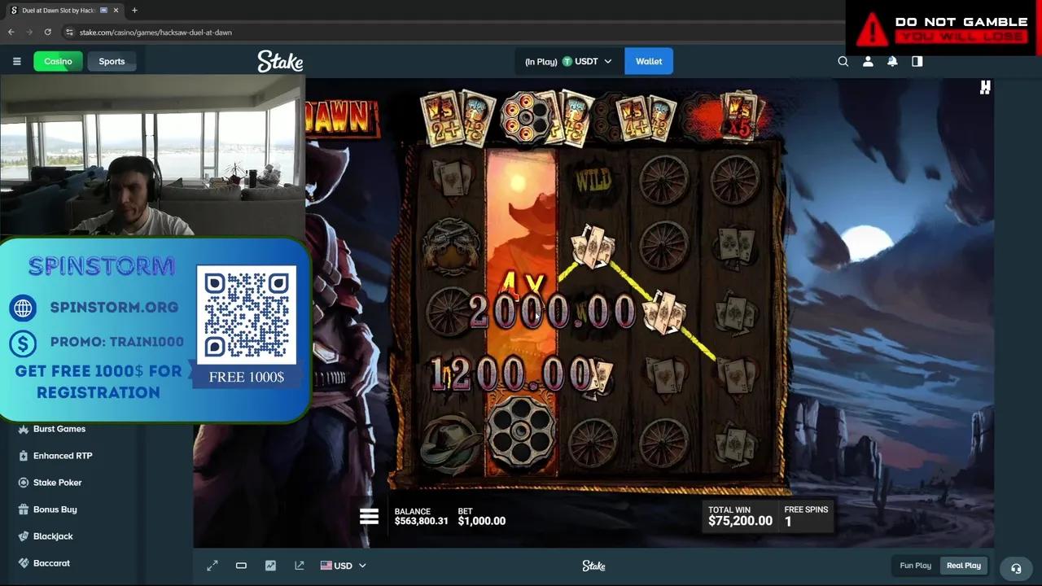Open a new browser tab
This screenshot has height=586, width=1042.
coord(134,11)
